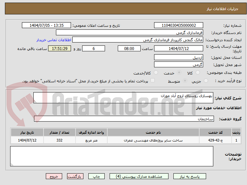Screen dimensions: 247x185
Task: Click the remaining days field showing 6
Action: click(x=94, y=48)
